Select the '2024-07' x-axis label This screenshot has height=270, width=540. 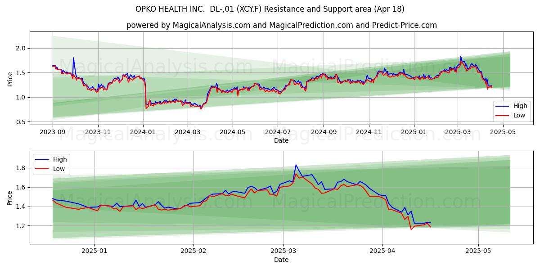point(278,132)
